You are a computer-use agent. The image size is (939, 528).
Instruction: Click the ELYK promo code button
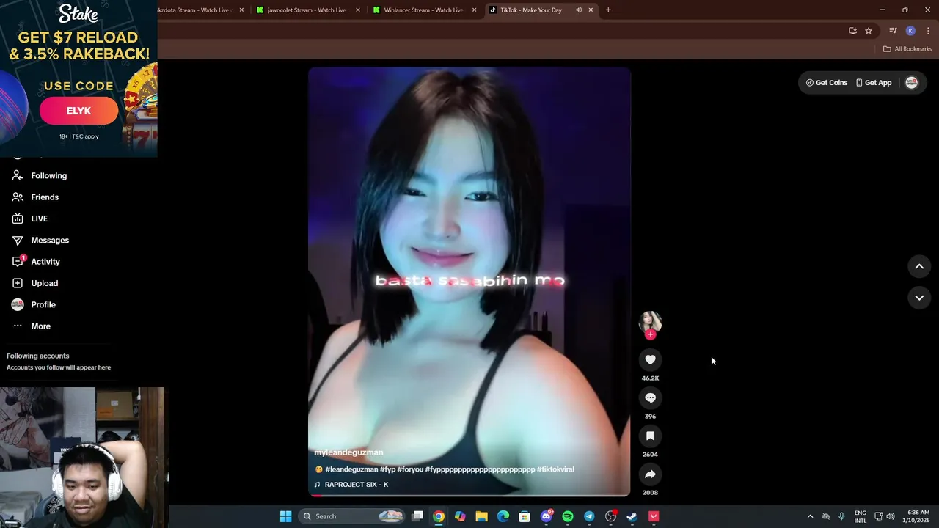[78, 111]
